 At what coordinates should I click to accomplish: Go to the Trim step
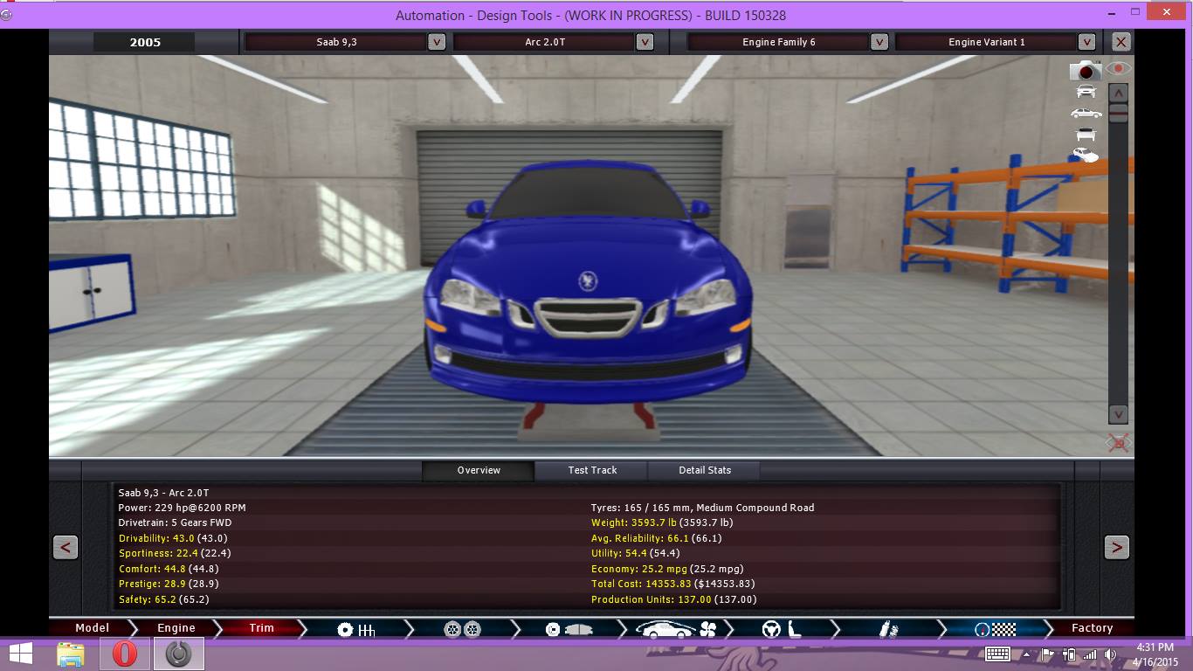261,628
